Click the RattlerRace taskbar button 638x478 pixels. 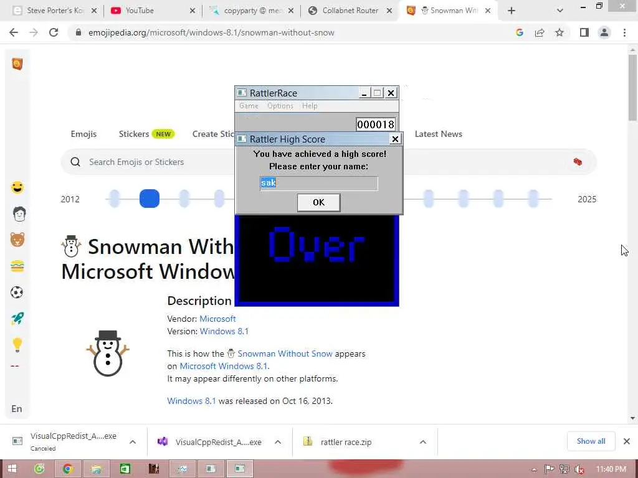point(240,469)
